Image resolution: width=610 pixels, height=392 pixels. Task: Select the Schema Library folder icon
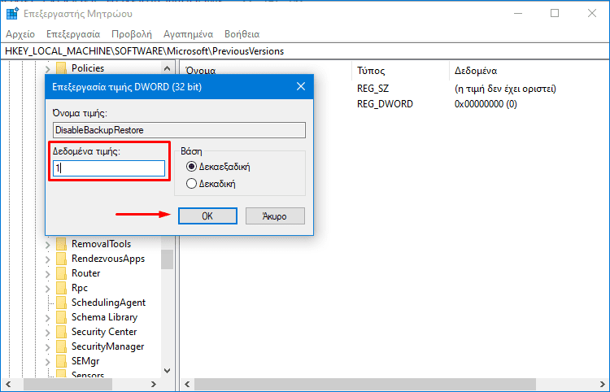coord(61,317)
